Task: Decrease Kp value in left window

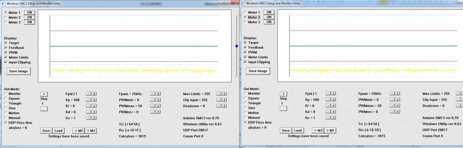Action: (x=89, y=100)
